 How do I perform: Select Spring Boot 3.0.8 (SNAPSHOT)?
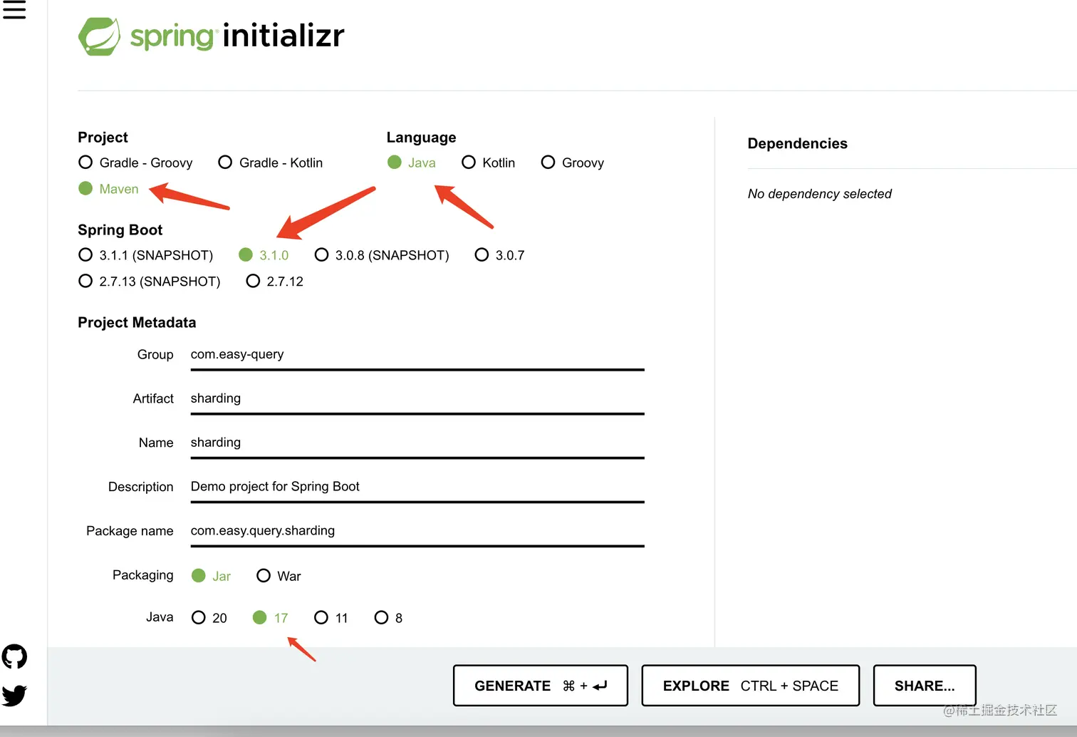(382, 255)
